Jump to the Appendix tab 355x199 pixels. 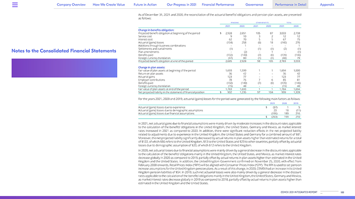pyautogui.click(x=327, y=4)
